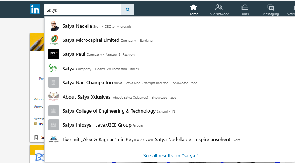
Task: Click the green Satya company logo
Action: (54, 68)
